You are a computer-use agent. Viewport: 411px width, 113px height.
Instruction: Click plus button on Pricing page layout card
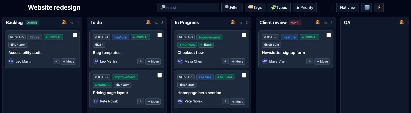pos(141,101)
